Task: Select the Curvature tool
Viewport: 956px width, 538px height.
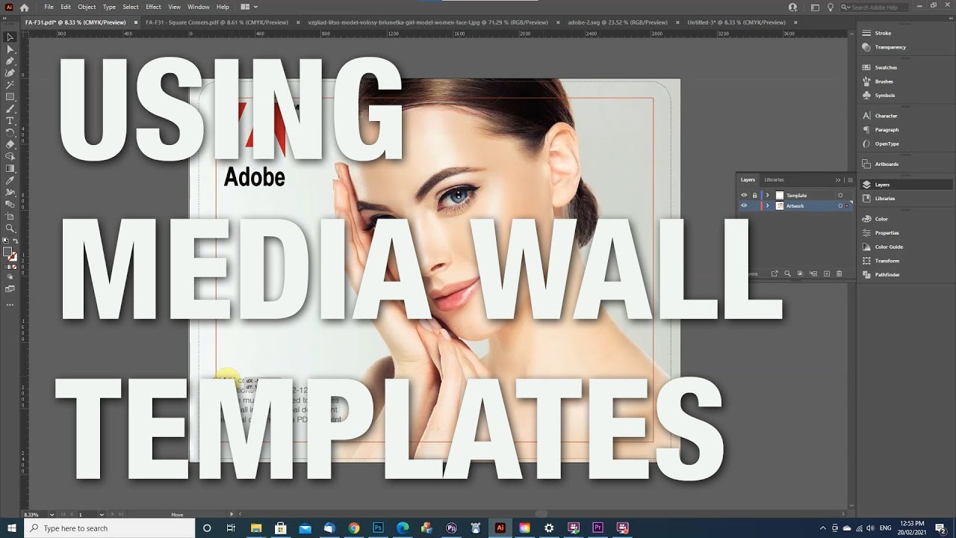Action: pos(10,72)
